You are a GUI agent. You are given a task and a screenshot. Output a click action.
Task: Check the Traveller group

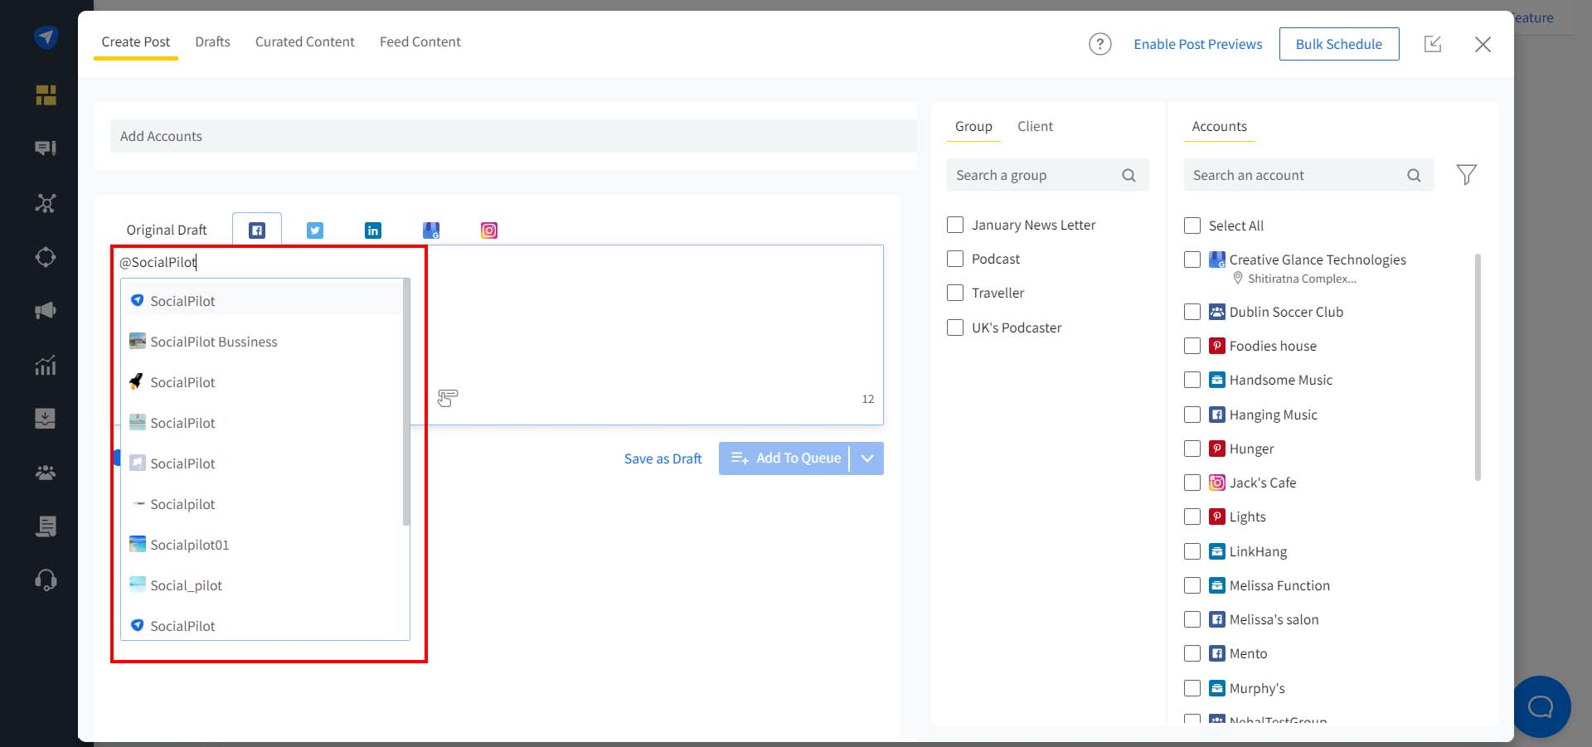click(x=955, y=293)
